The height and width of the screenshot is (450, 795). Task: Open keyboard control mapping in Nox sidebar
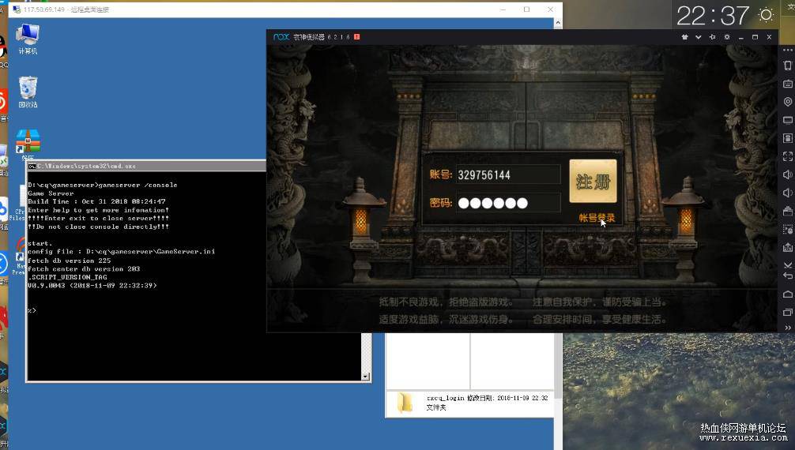(x=787, y=84)
